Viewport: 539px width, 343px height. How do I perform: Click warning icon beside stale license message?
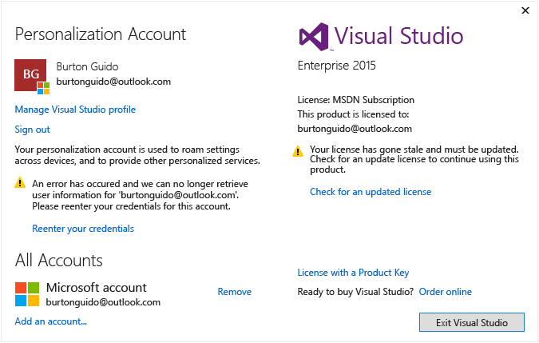[298, 151]
